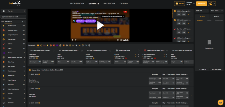Open Fortnite sidebar category
Screen dimensions: 225x107
pyautogui.click(x=13, y=53)
